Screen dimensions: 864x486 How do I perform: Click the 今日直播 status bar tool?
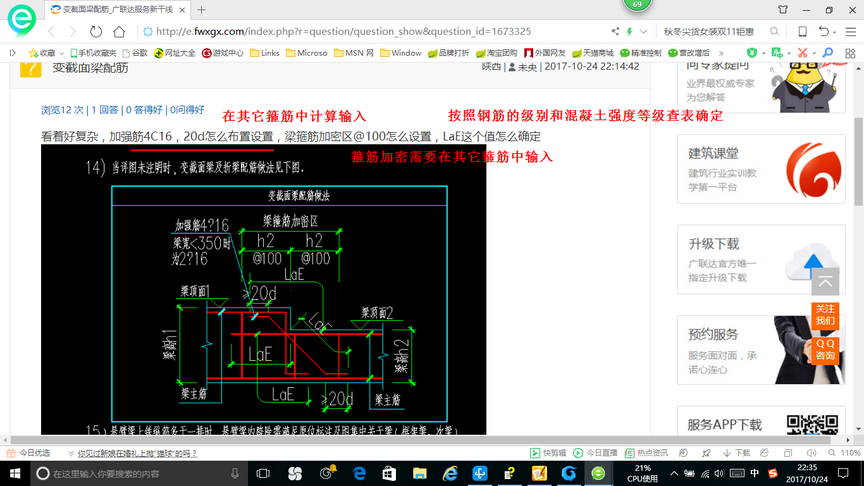(595, 453)
